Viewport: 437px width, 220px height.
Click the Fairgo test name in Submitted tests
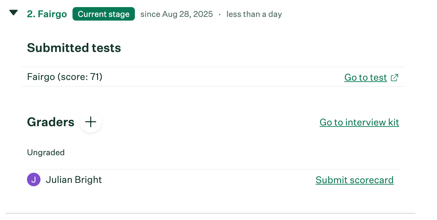pos(41,77)
